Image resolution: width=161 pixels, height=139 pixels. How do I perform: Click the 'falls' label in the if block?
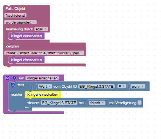point(21,85)
